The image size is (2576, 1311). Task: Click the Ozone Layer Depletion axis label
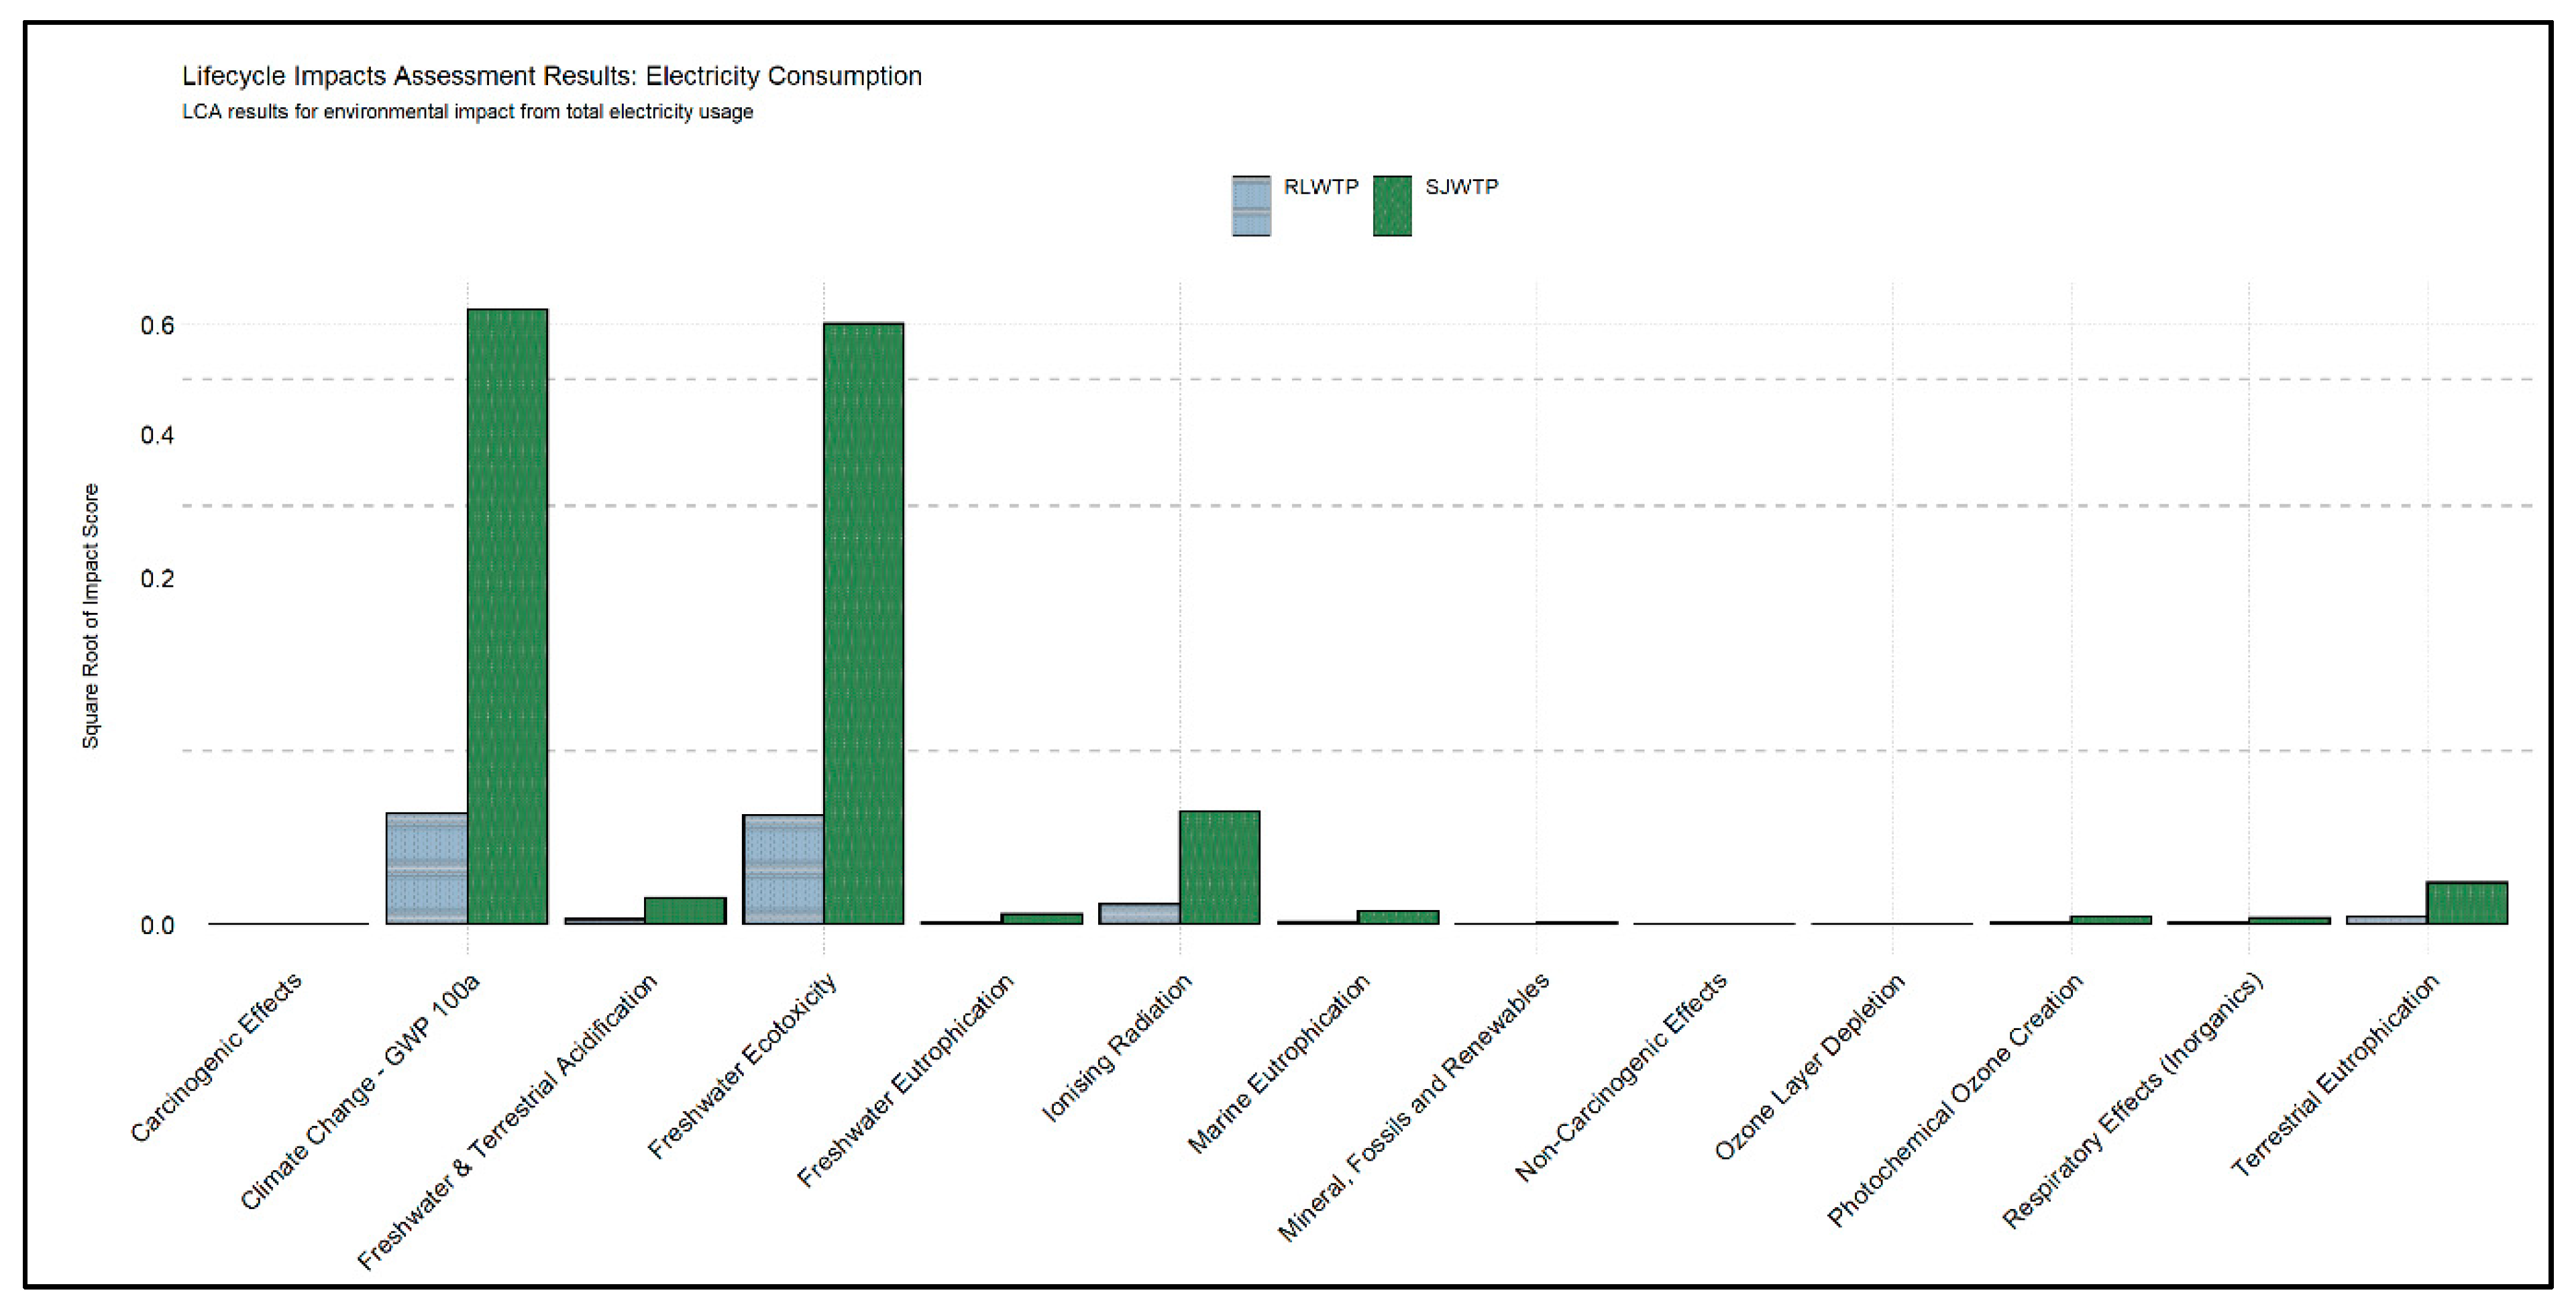pos(1810,1066)
